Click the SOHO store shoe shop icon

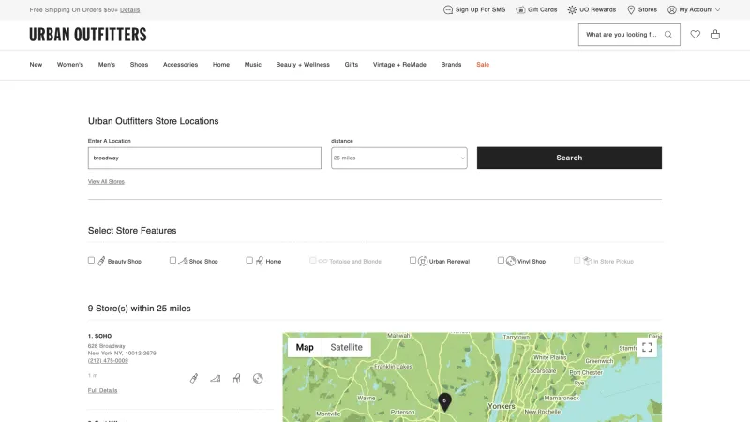pyautogui.click(x=216, y=379)
